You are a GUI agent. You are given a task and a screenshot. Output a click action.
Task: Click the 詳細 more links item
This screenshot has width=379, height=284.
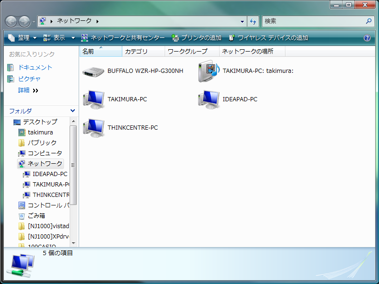coord(28,90)
